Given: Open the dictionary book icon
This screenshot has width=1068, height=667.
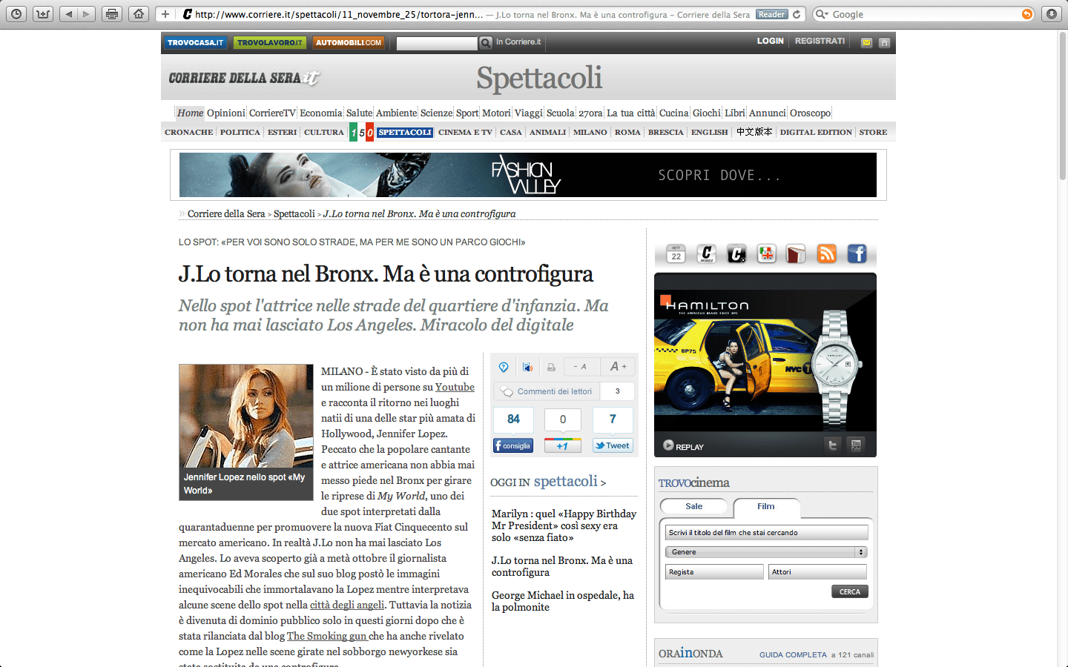Looking at the screenshot, I should tap(796, 254).
